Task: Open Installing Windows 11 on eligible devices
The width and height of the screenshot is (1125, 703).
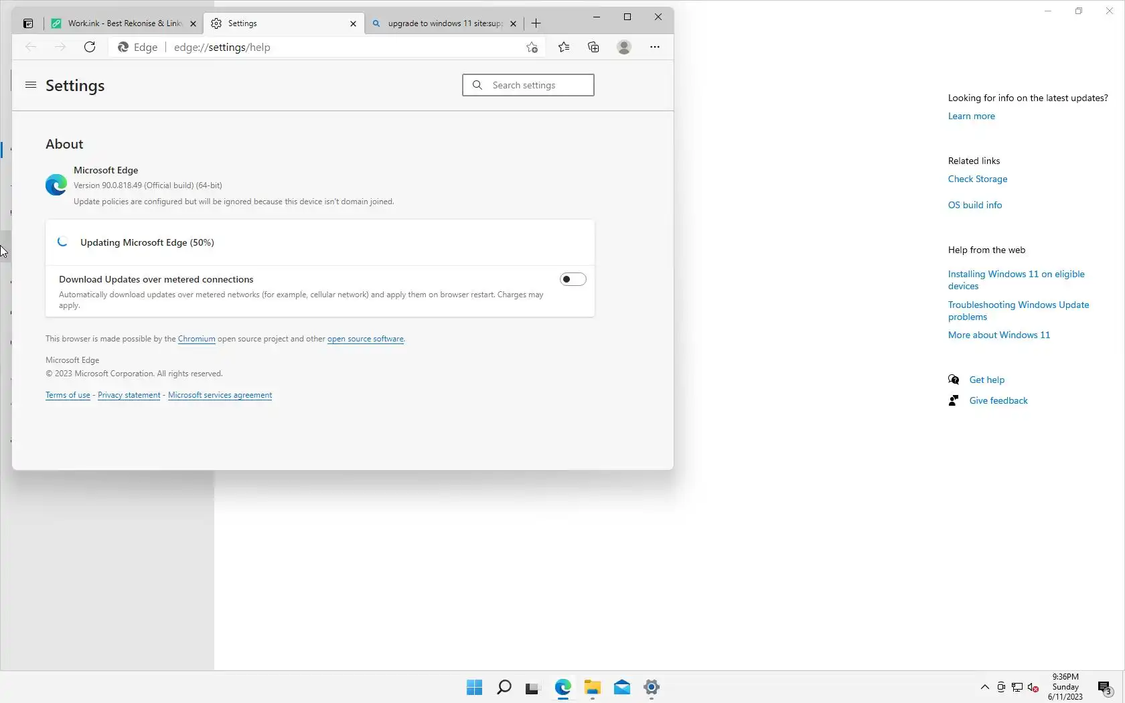Action: click(1016, 280)
